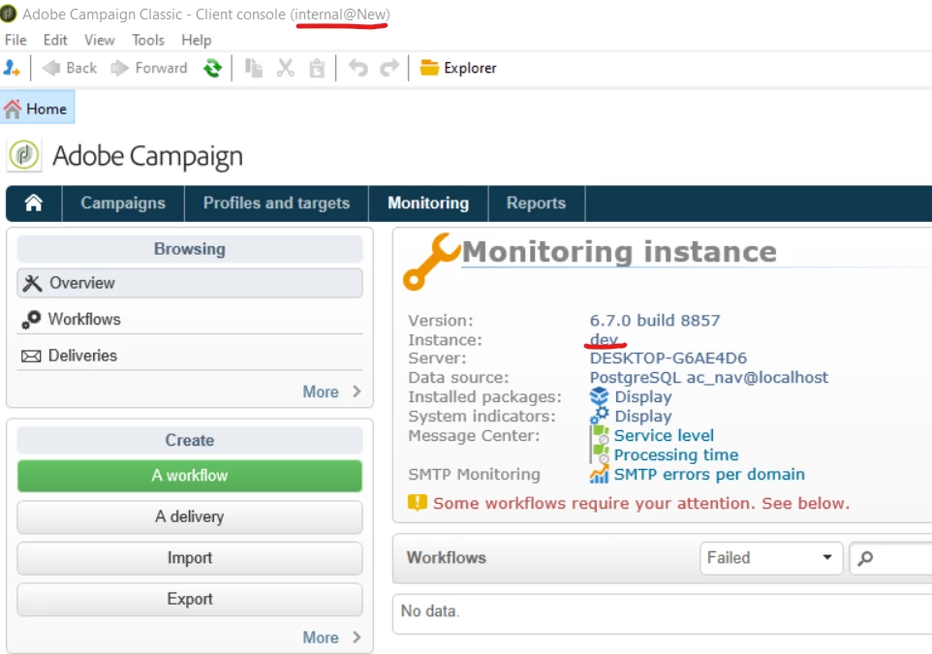This screenshot has height=654, width=932.
Task: Click the Create panel header
Action: [x=190, y=440]
